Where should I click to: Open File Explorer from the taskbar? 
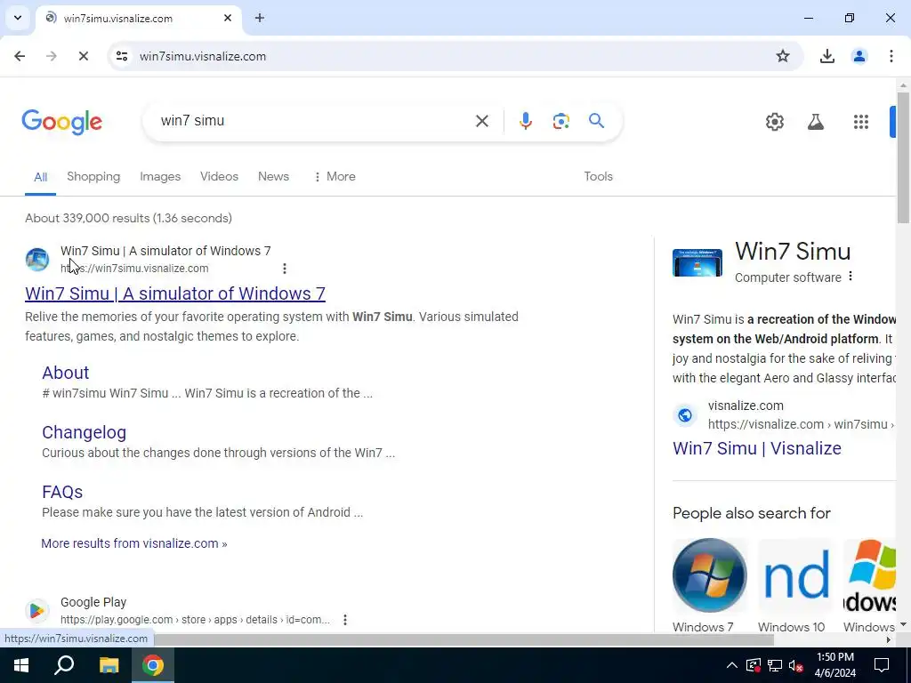[109, 665]
